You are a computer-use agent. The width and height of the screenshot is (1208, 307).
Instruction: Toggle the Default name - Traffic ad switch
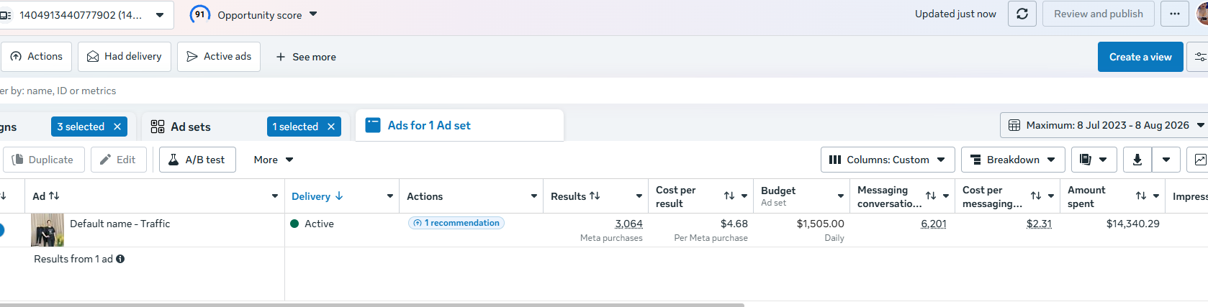pos(1,230)
